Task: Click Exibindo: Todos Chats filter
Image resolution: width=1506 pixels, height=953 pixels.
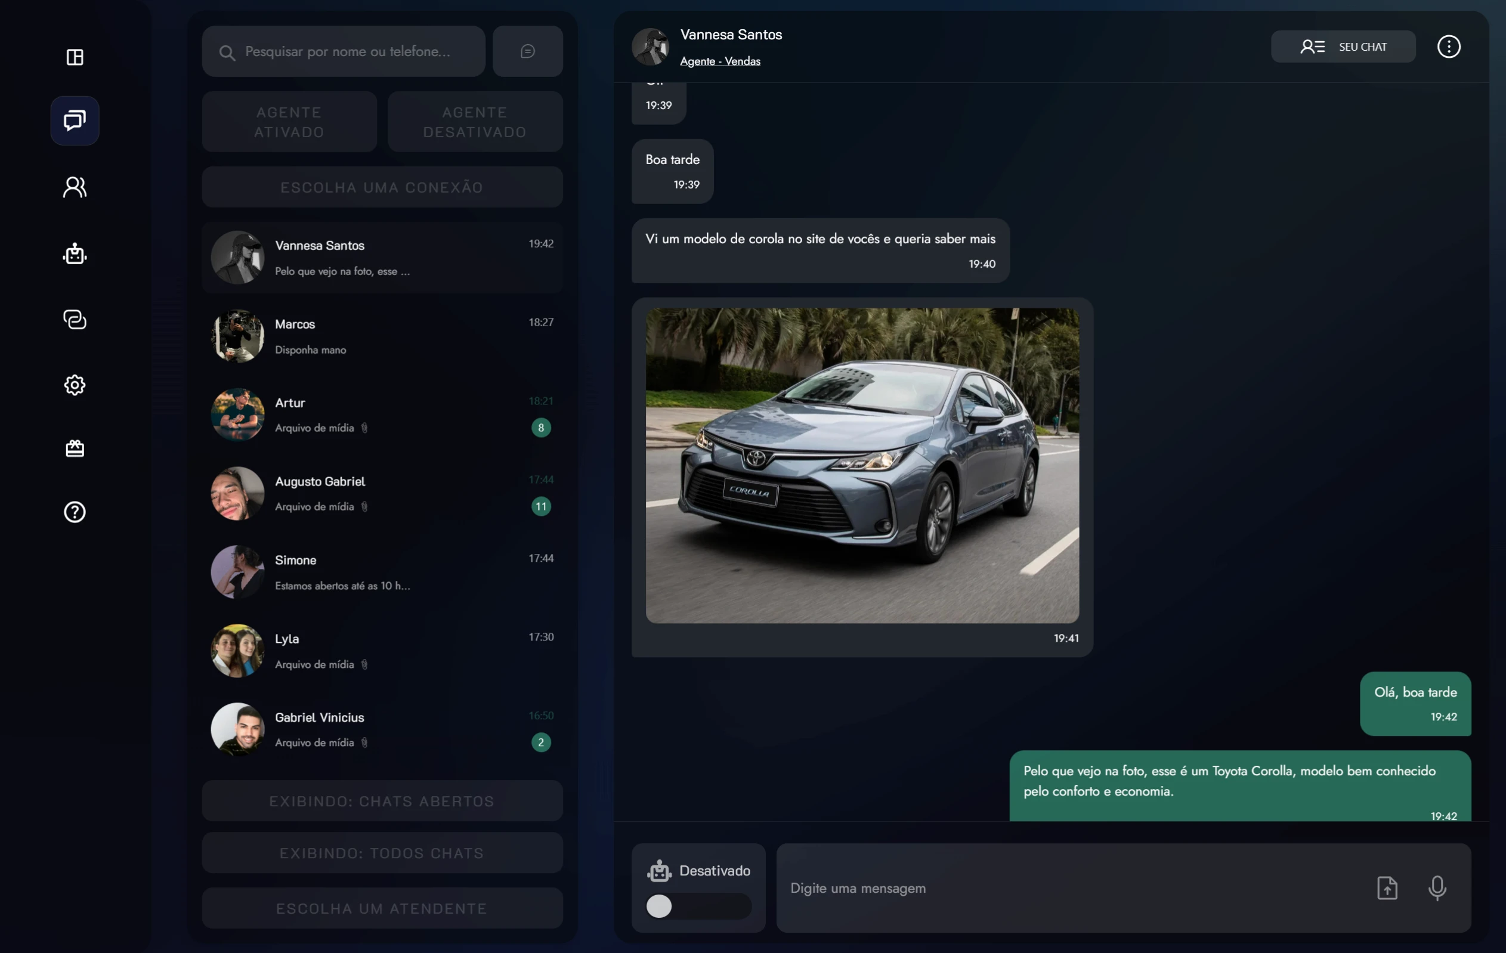Action: point(382,852)
